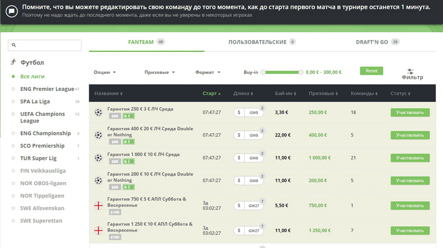This screenshot has width=443, height=248.
Task: Select the ENG Premier League radio option
Action: [14, 89]
